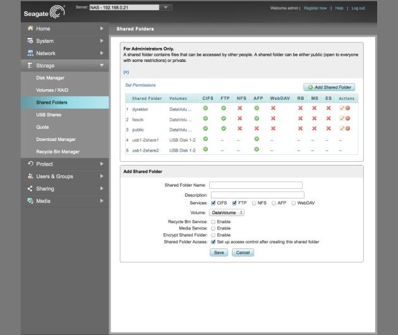
Task: Expand the System menu arrow
Action: coord(102,40)
